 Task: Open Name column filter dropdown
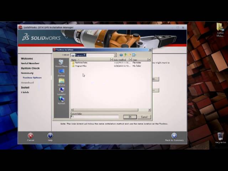(112, 59)
